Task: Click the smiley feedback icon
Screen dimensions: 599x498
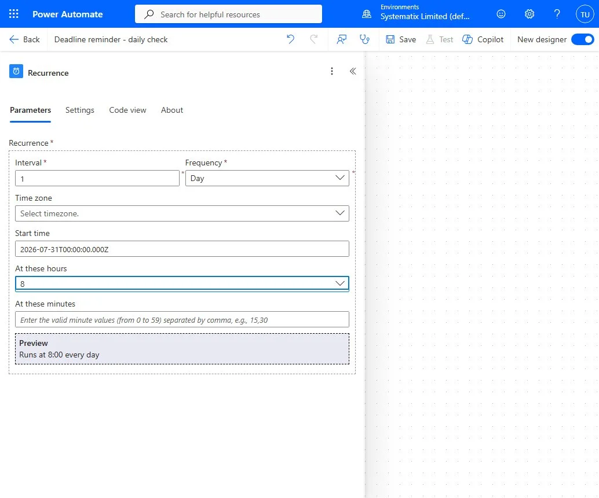Action: coord(501,14)
